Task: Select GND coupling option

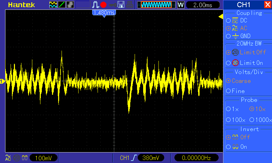Action: [x=238, y=36]
